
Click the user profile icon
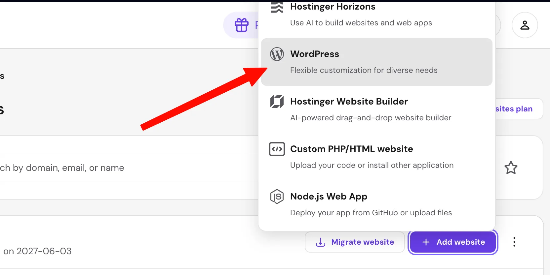tap(525, 25)
